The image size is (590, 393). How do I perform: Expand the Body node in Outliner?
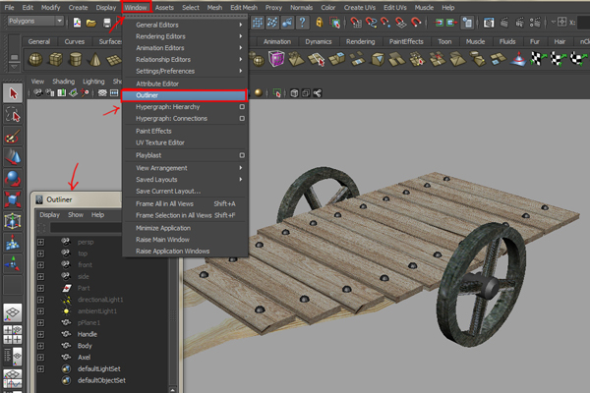pos(41,346)
